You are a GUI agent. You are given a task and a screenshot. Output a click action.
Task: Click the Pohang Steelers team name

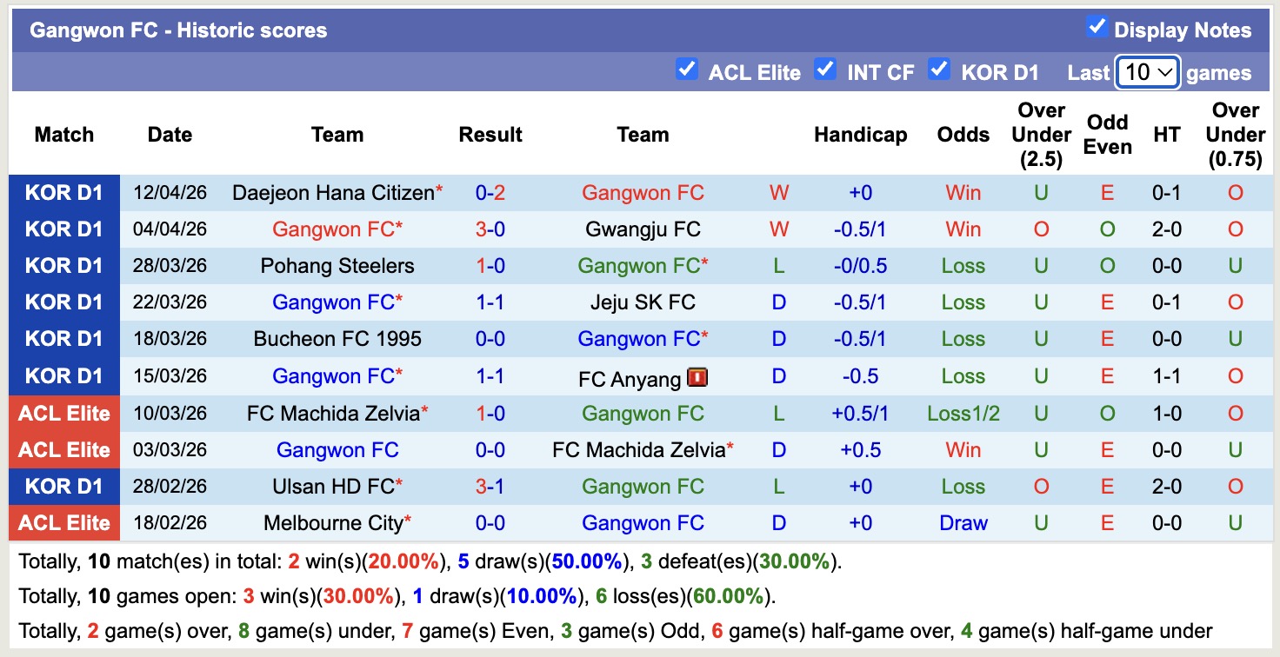337,266
